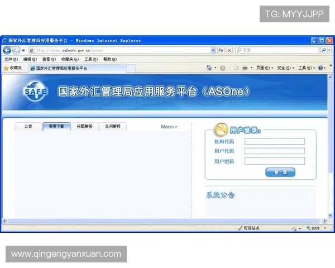The height and width of the screenshot is (268, 335).
Task: Click the browser Back arrow button
Action: point(7,50)
